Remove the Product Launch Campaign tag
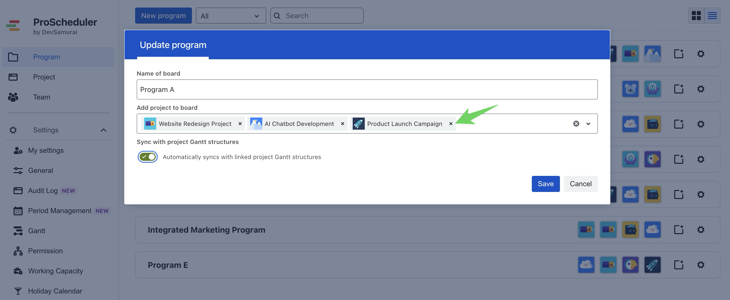The height and width of the screenshot is (300, 730). tap(451, 124)
